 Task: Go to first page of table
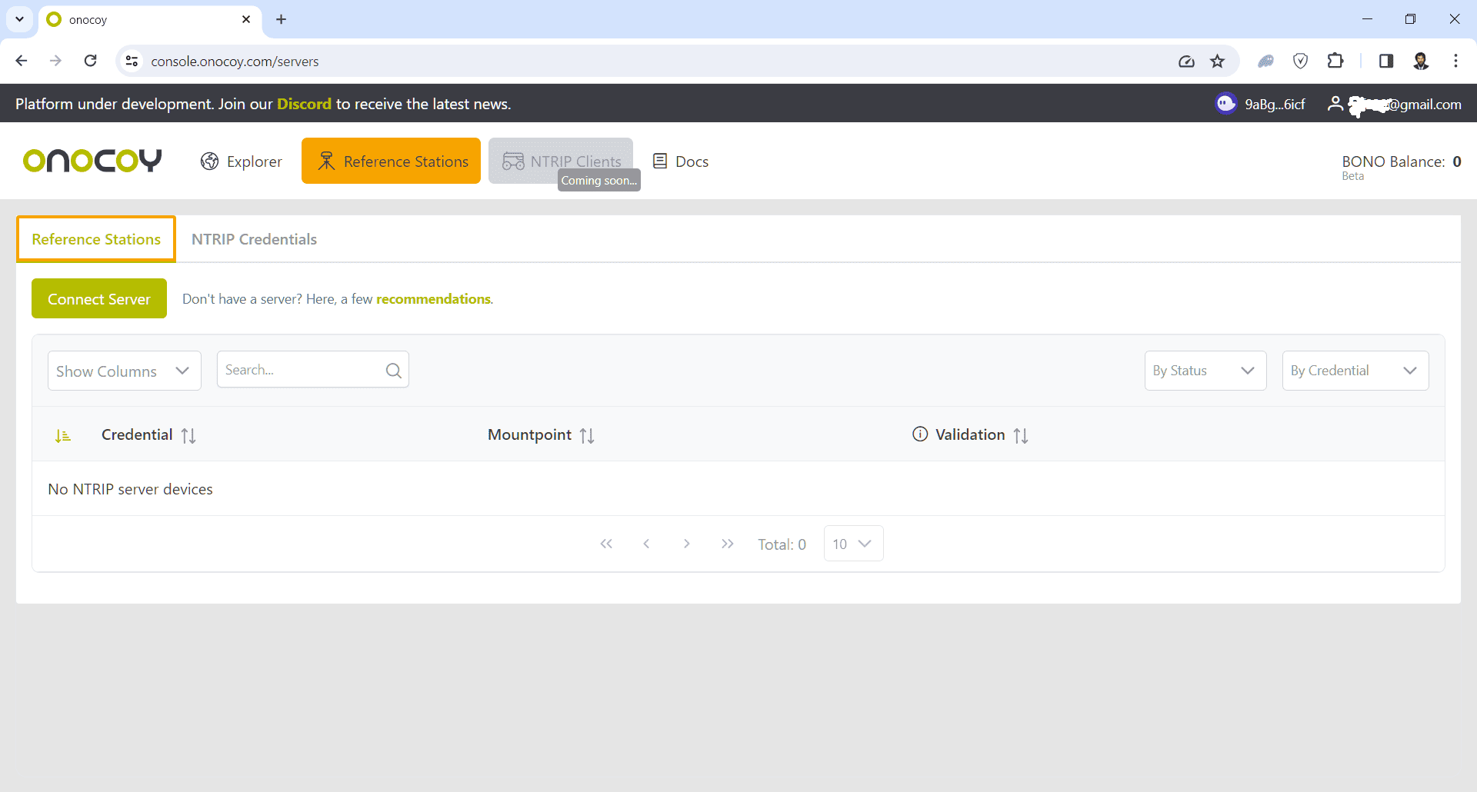point(606,544)
